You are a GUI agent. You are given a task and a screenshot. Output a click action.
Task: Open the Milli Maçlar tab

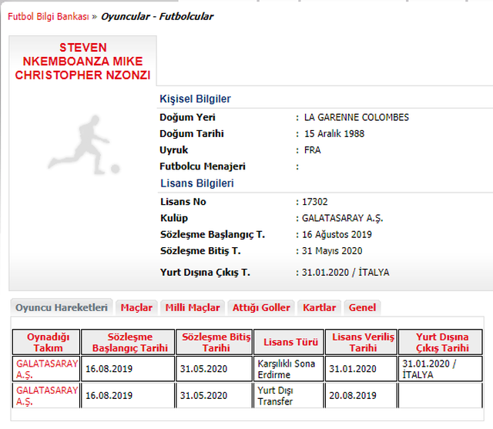(x=193, y=307)
